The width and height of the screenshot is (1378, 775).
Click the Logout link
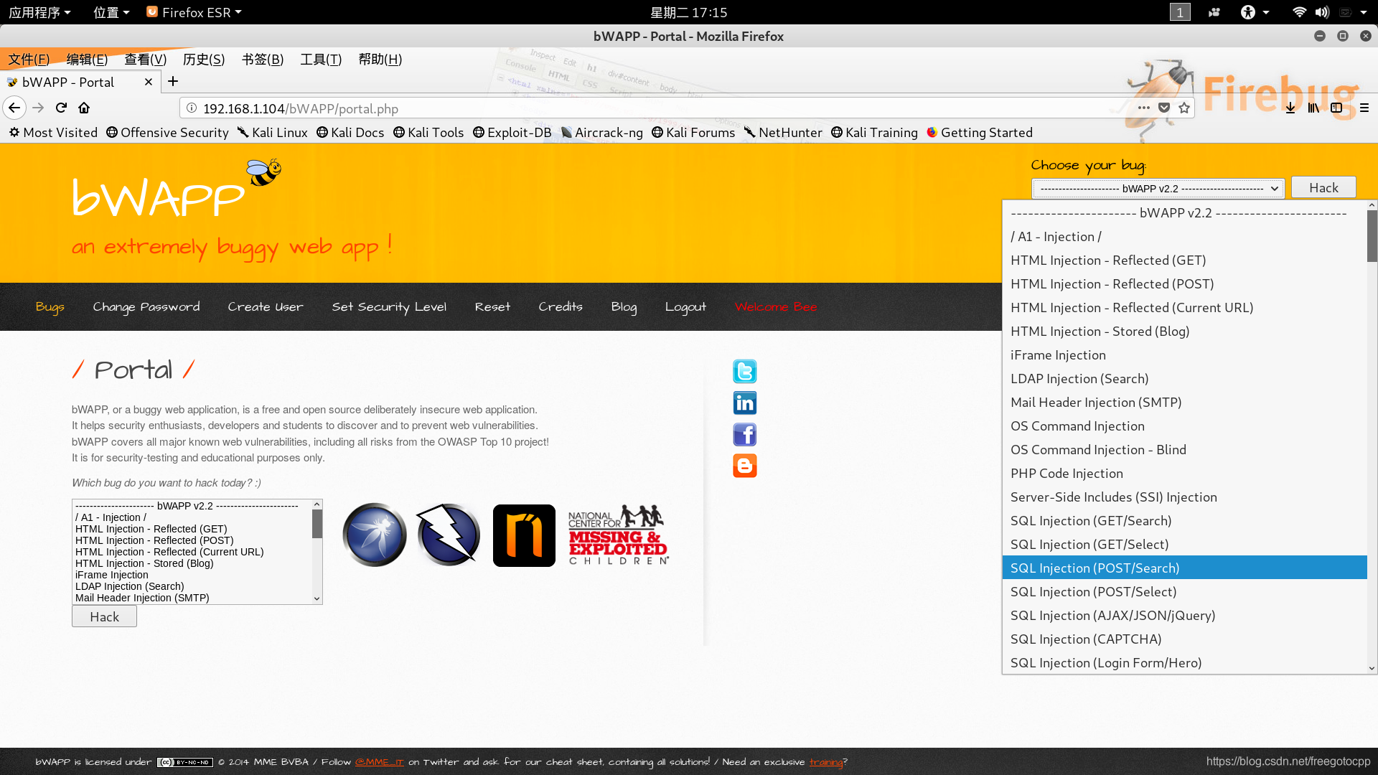[685, 306]
